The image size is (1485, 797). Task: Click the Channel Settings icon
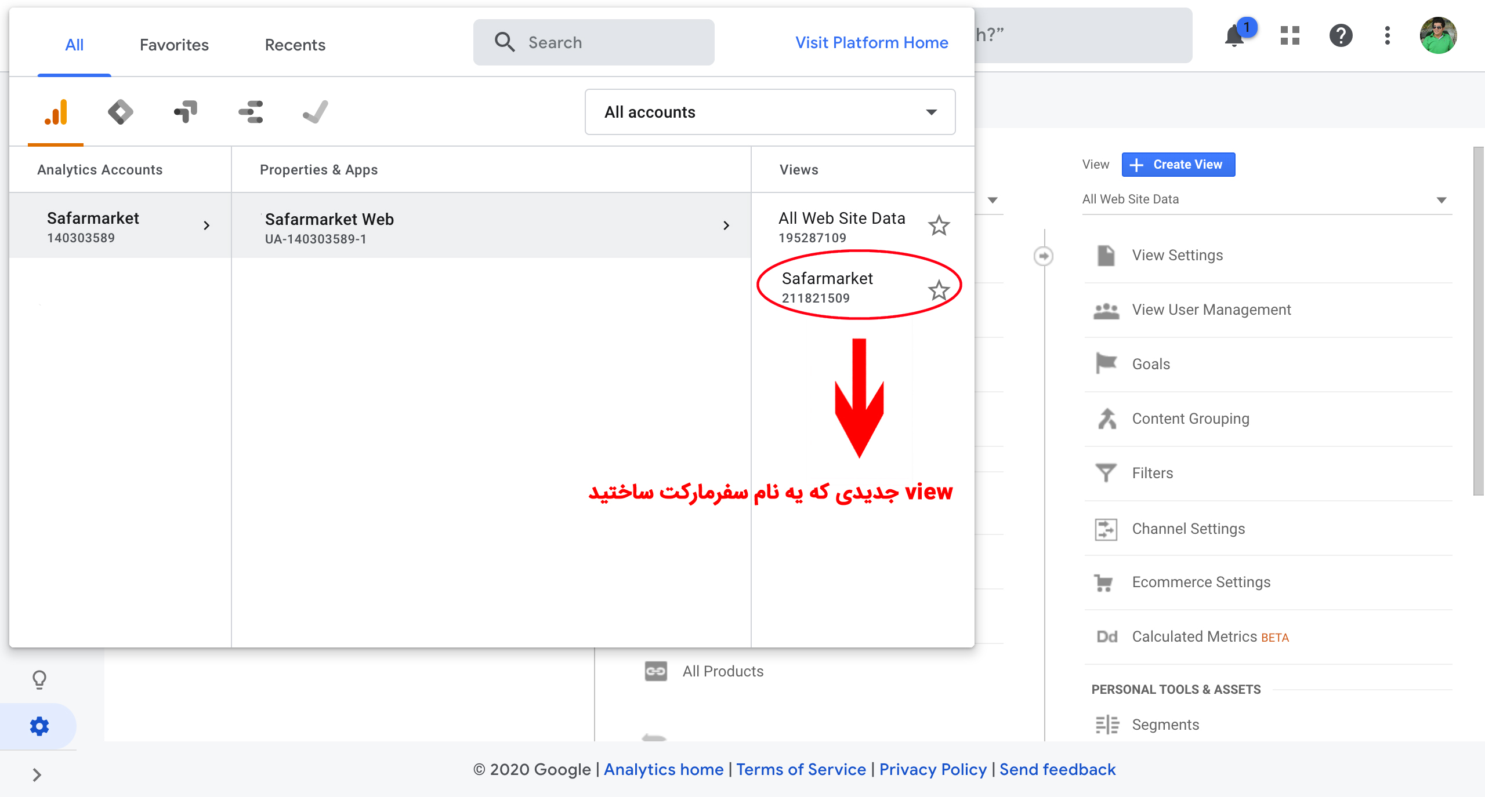(1106, 529)
